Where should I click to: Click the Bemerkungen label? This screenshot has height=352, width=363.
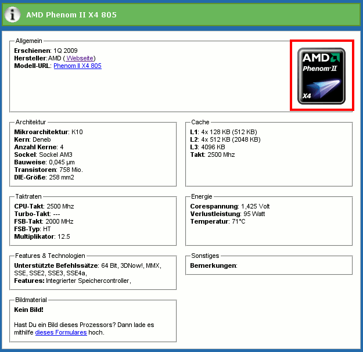coord(213,265)
